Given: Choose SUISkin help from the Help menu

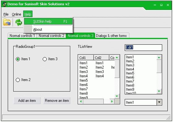Looking at the screenshot, I should tap(48, 21).
